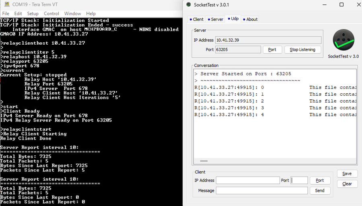The width and height of the screenshot is (362, 206).
Task: Click the 'relayhost 10.41.32.39' terminal line
Action: 33,57
